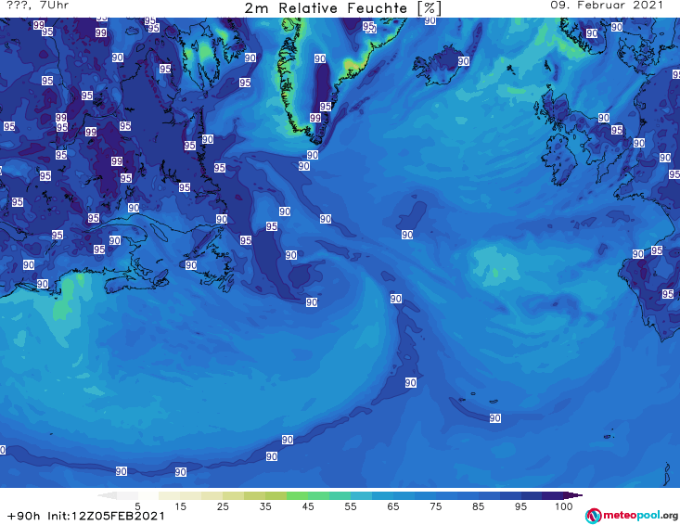This screenshot has width=680, height=525.
Task: Click the '95' contour label over Spain
Action: [668, 294]
